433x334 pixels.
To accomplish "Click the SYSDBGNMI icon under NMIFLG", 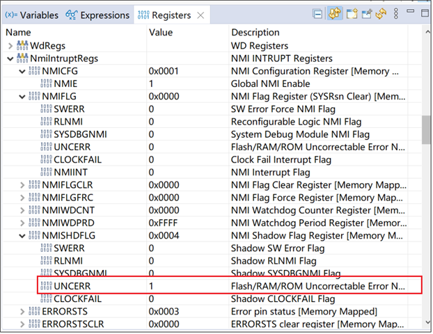I will 46,134.
